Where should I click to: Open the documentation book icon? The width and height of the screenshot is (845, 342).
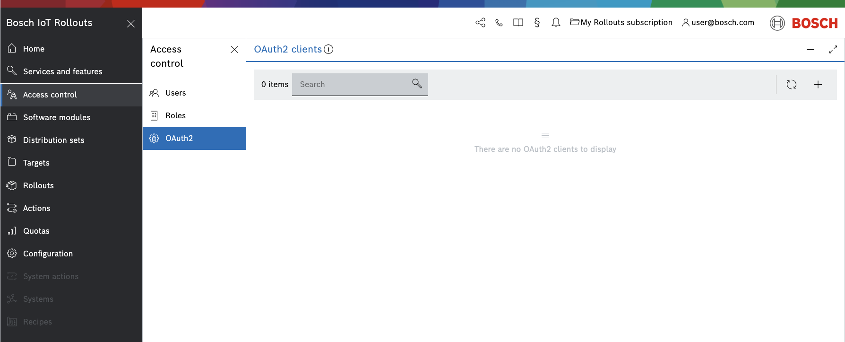click(x=518, y=23)
